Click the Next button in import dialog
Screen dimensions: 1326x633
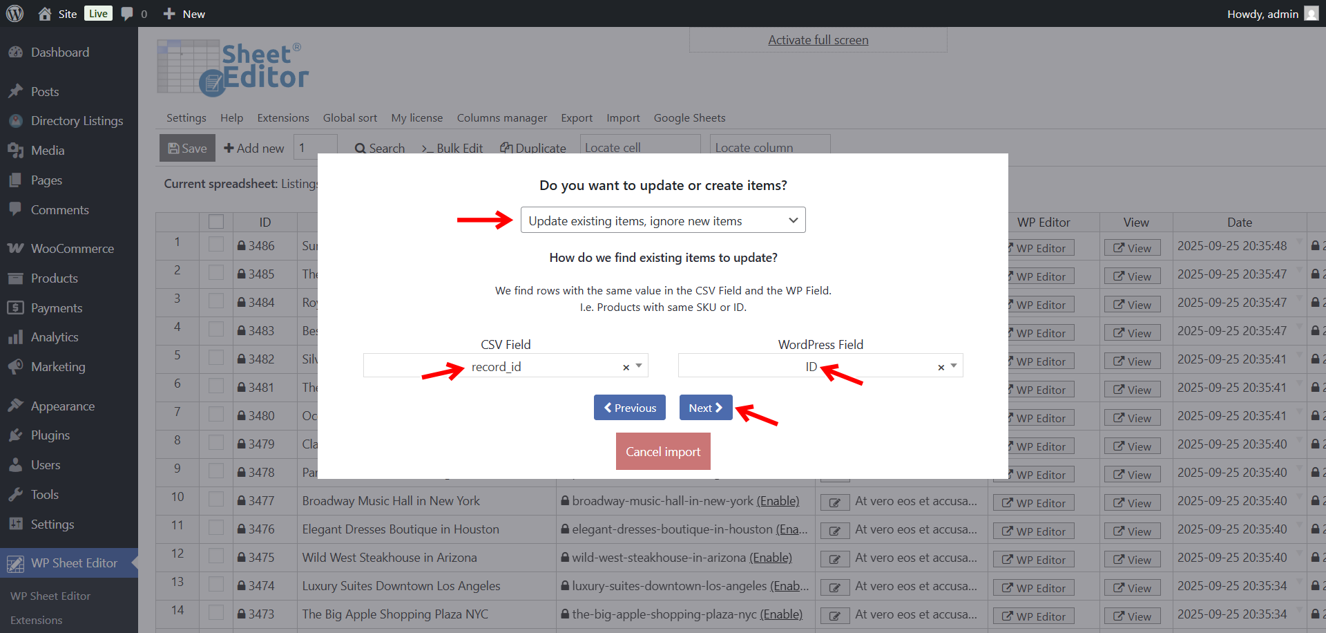tap(706, 408)
